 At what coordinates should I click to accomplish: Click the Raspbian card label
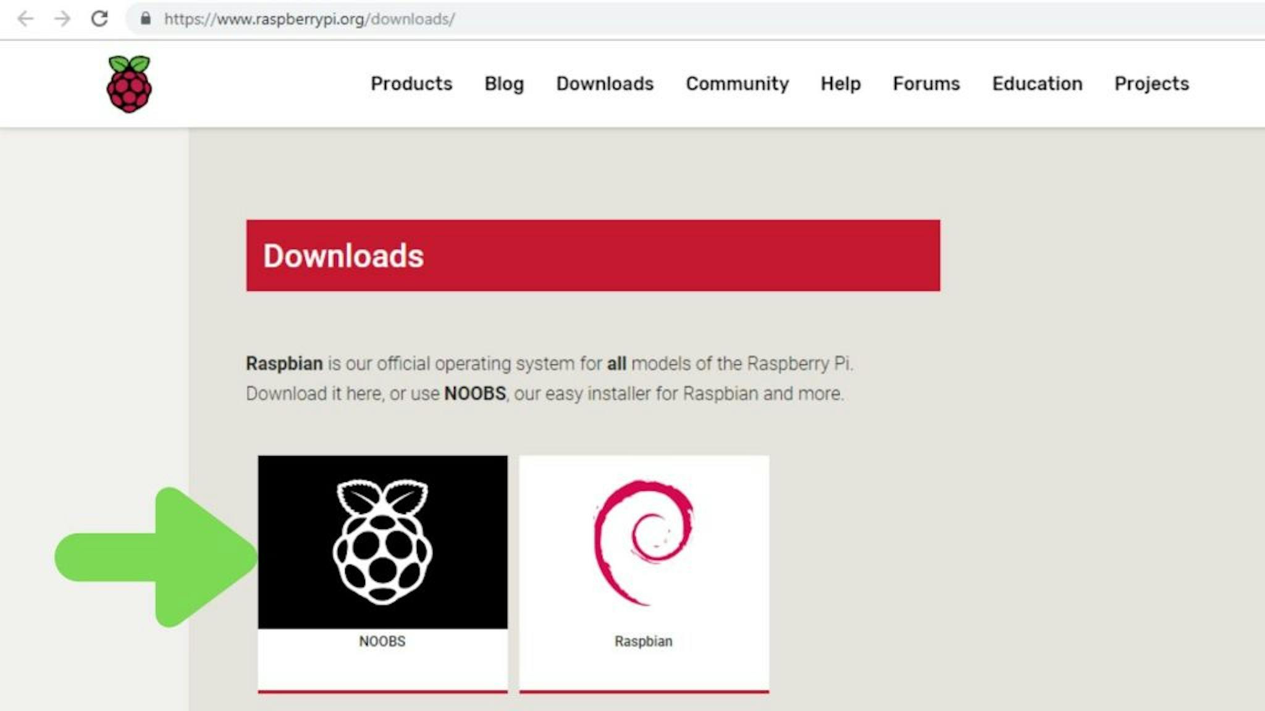644,641
